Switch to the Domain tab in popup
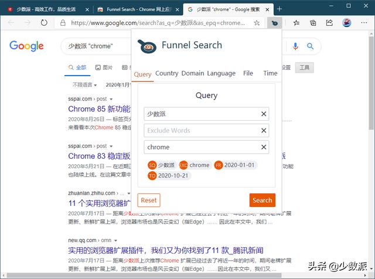The height and width of the screenshot is (279, 375). (x=193, y=73)
